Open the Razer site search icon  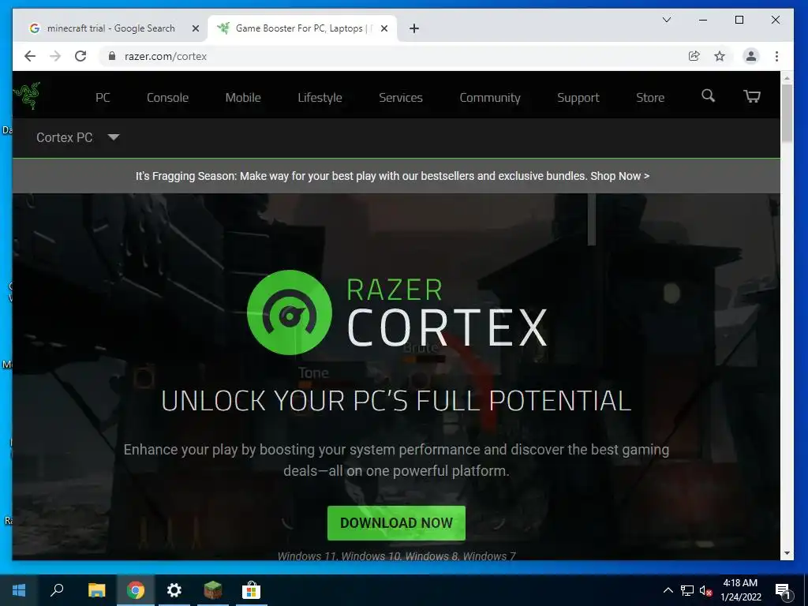pyautogui.click(x=708, y=95)
